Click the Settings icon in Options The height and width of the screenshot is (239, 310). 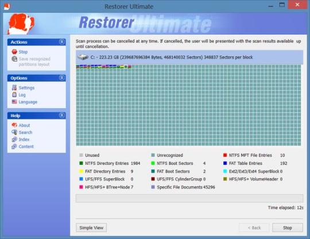click(14, 87)
